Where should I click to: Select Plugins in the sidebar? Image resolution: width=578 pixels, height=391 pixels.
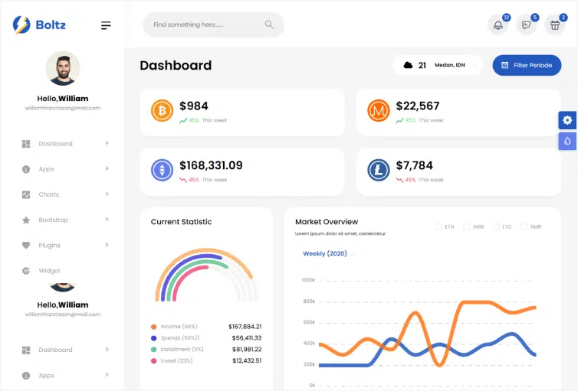coord(49,246)
